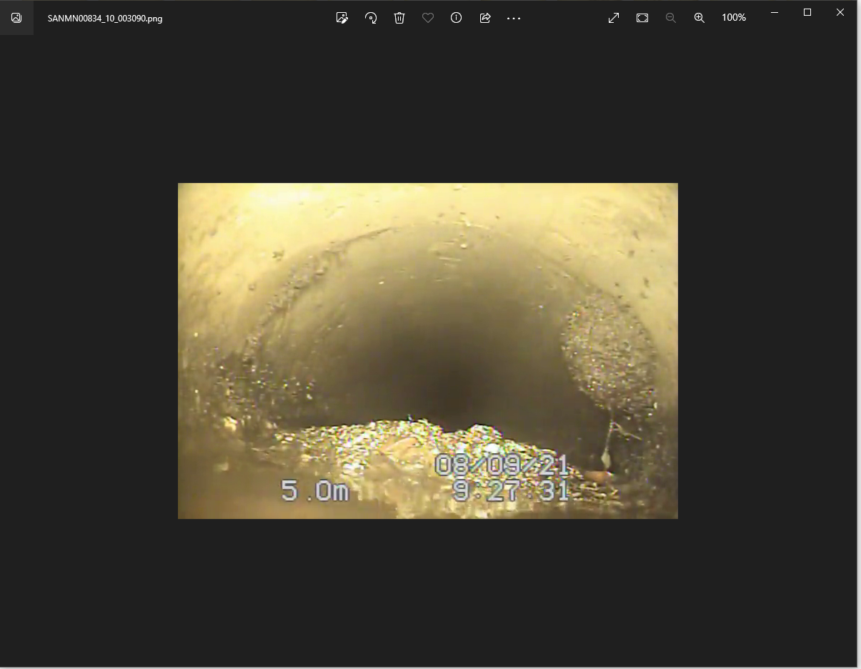The width and height of the screenshot is (861, 669).
Task: Zoom out using the minus magnifier
Action: pyautogui.click(x=671, y=18)
